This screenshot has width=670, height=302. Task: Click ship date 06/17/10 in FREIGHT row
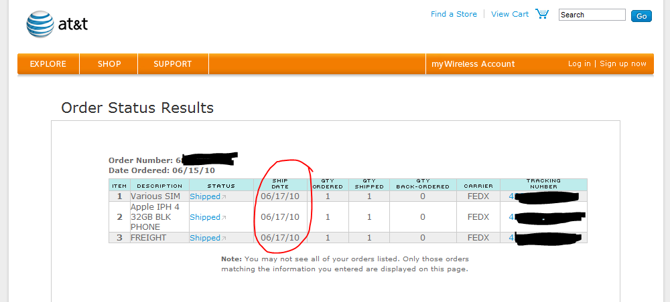tap(280, 238)
